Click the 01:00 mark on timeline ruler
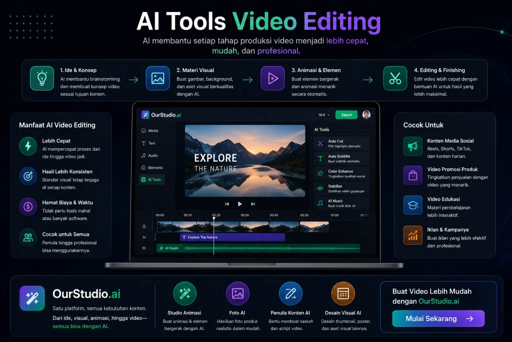512x342 pixels. click(334, 215)
